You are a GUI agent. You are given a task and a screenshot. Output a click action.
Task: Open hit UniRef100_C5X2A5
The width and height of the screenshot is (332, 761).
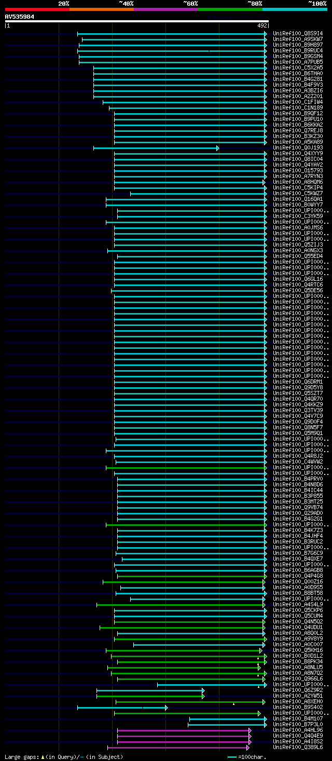coord(298,67)
